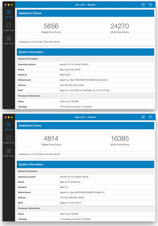Image resolution: width=158 pixels, height=226 pixels.
Task: Open Results view in Mac mini window sidebar
Action: (9, 14)
